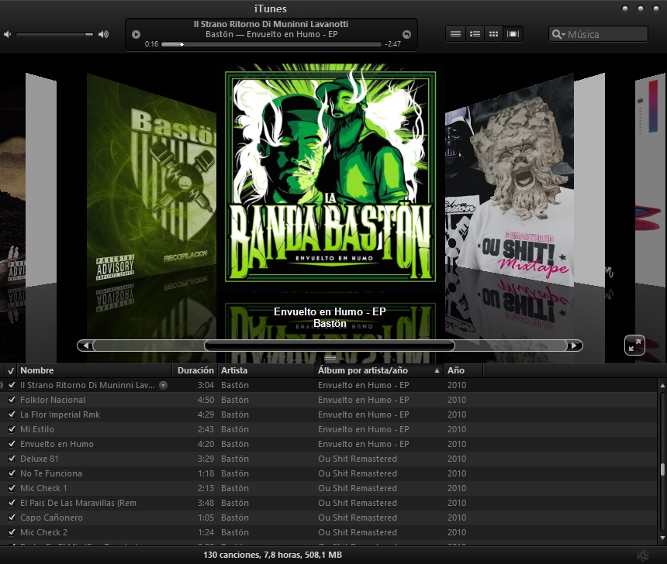The height and width of the screenshot is (564, 667).
Task: Click the song list vertical scrollbar thumb
Action: pyautogui.click(x=662, y=469)
